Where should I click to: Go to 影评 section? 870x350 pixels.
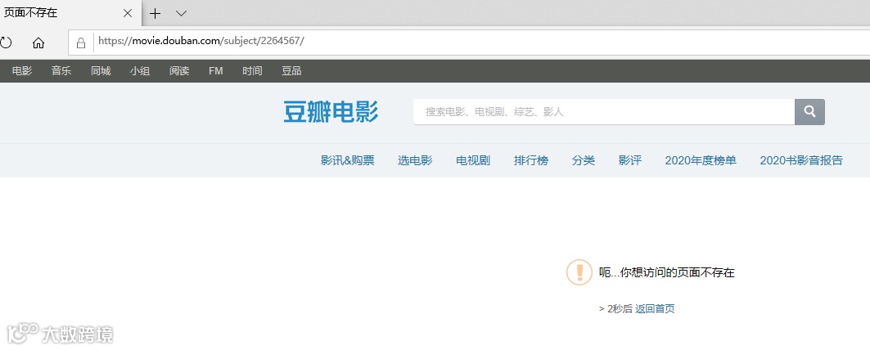(x=630, y=160)
